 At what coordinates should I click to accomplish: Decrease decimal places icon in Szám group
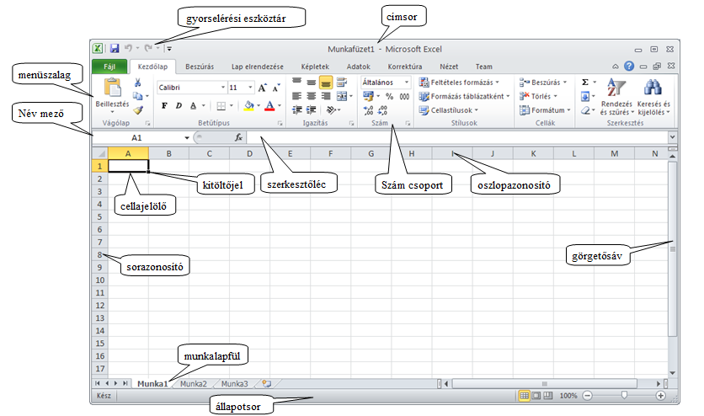[x=383, y=110]
